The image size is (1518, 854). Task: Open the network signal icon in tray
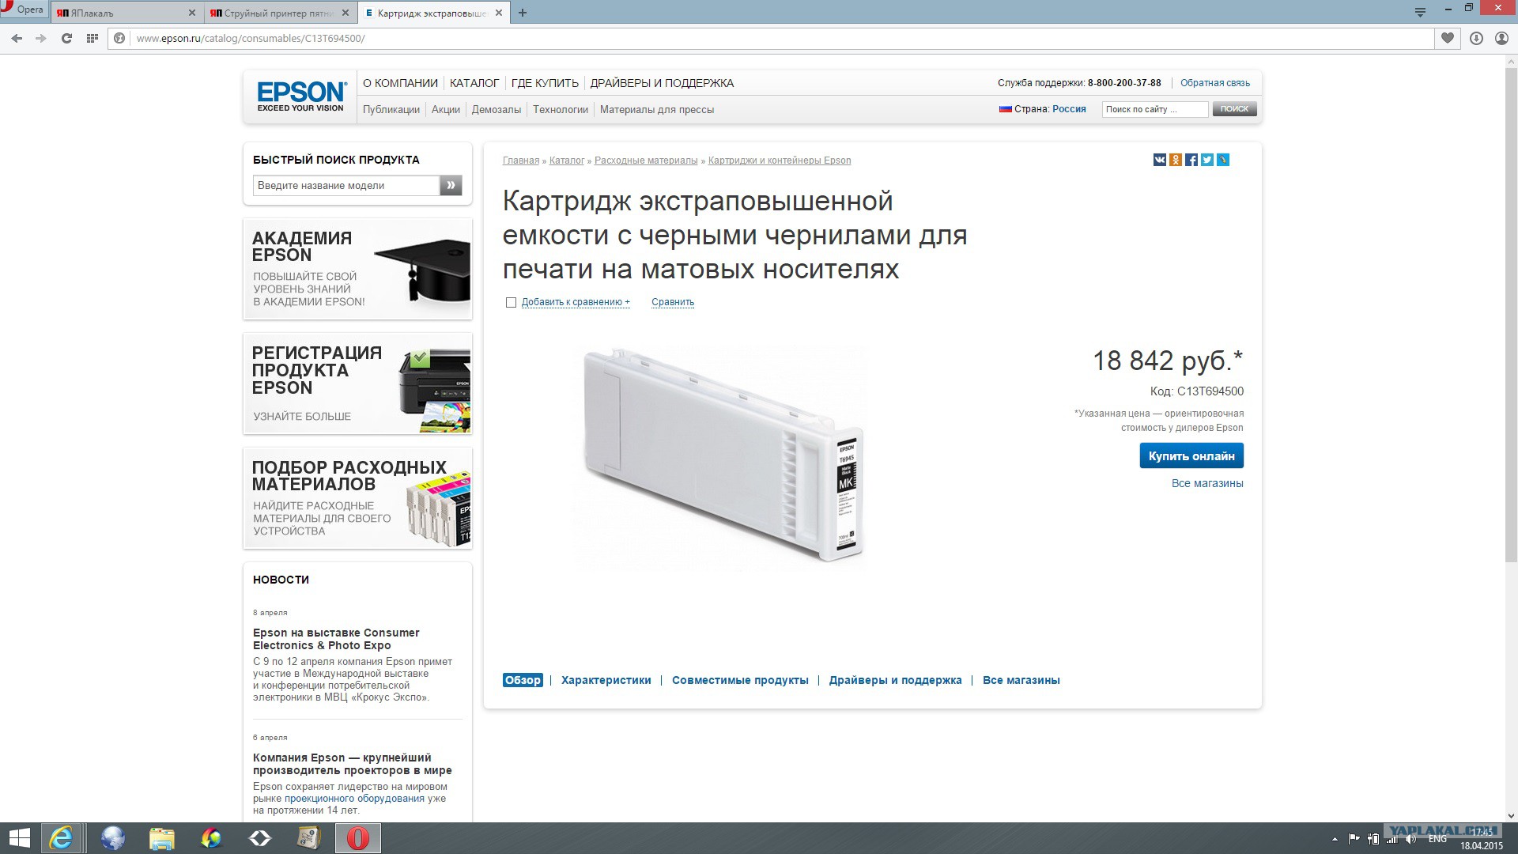pos(1391,839)
